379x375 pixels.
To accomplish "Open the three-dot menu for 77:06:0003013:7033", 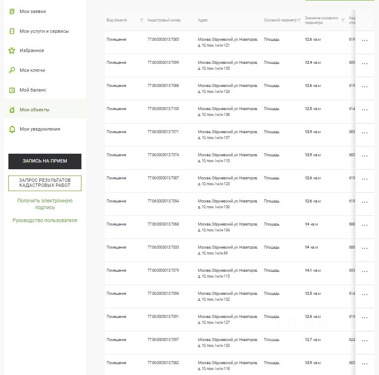I will [x=364, y=248].
